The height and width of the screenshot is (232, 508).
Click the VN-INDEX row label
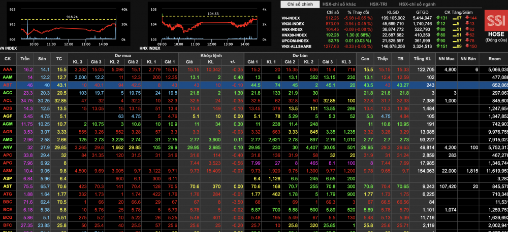[x=292, y=18]
